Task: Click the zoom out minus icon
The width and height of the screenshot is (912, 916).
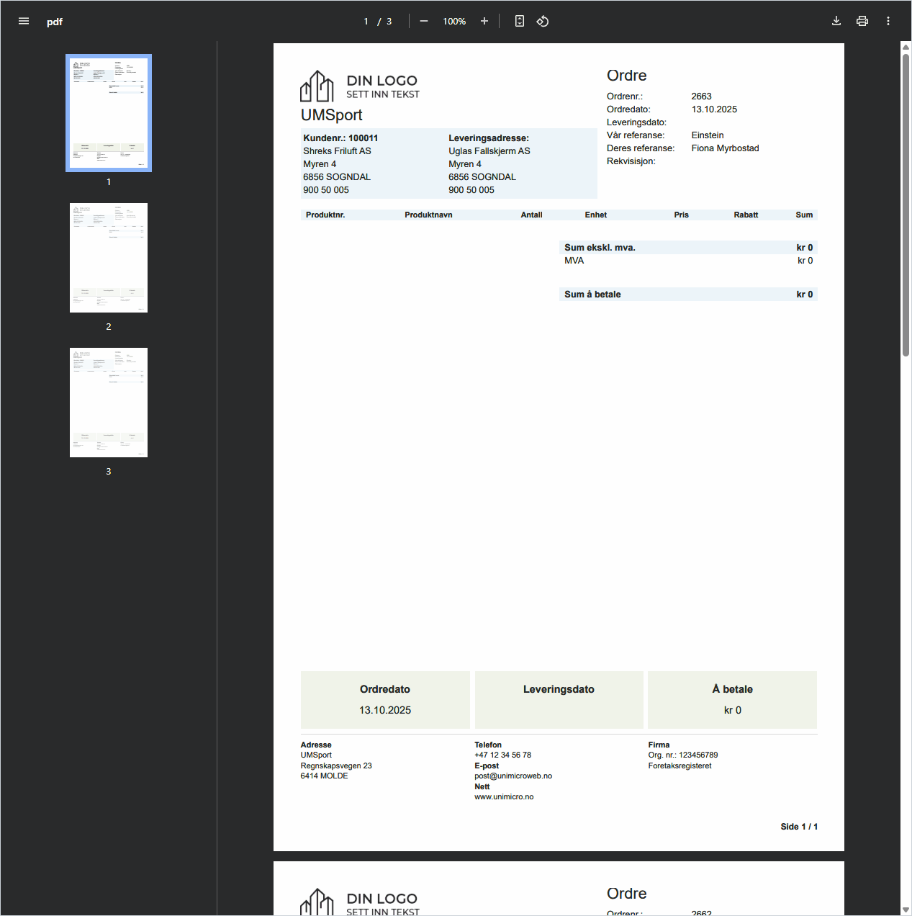Action: tap(424, 22)
